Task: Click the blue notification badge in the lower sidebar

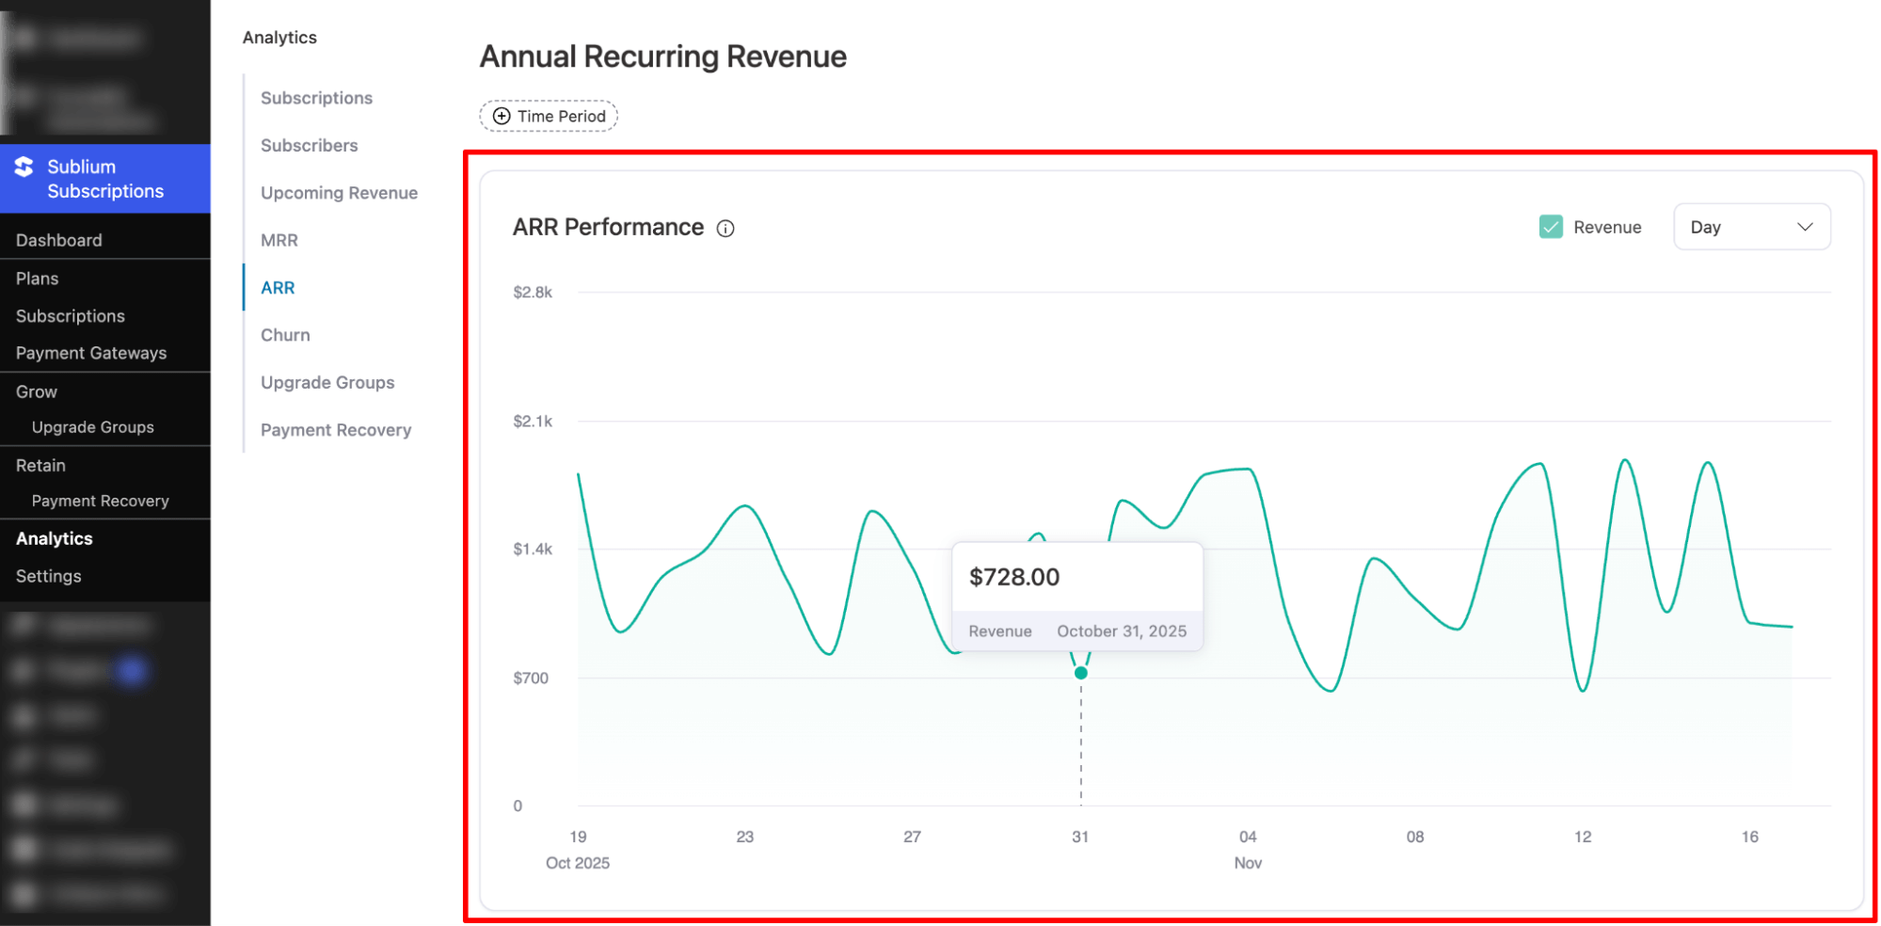Action: 133,670
